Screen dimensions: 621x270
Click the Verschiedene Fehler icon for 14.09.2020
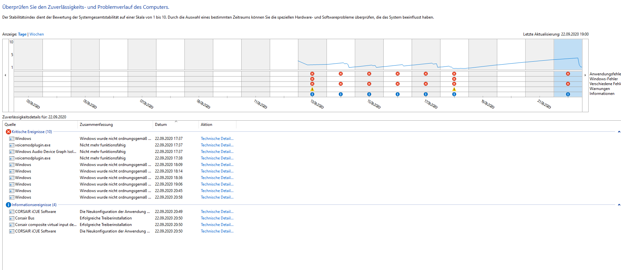[x=341, y=84]
